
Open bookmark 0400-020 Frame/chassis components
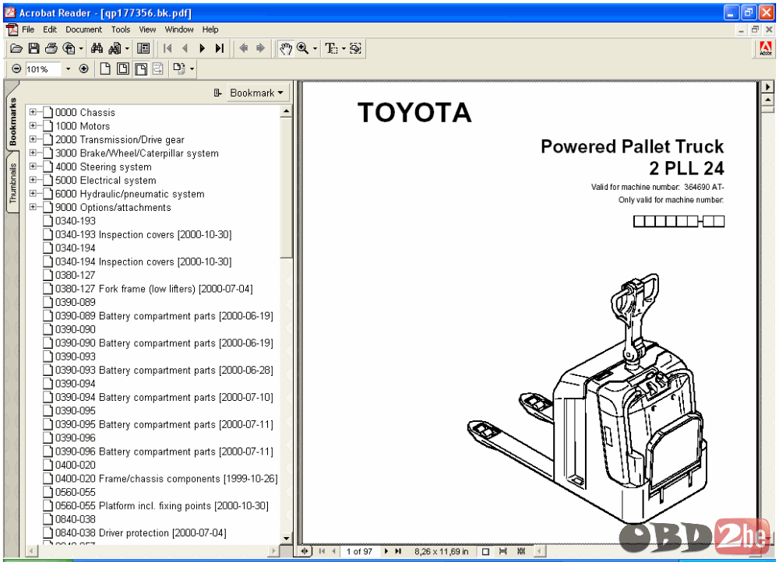(x=166, y=479)
